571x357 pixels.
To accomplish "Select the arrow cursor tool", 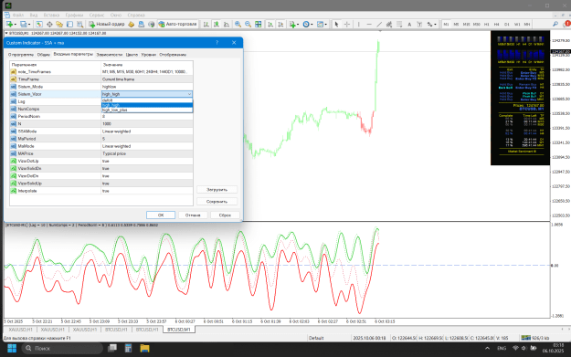I will [x=336, y=24].
